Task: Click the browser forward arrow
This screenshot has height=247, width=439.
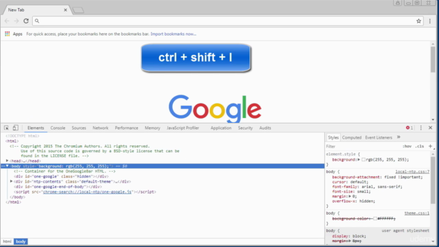Action: 16,21
